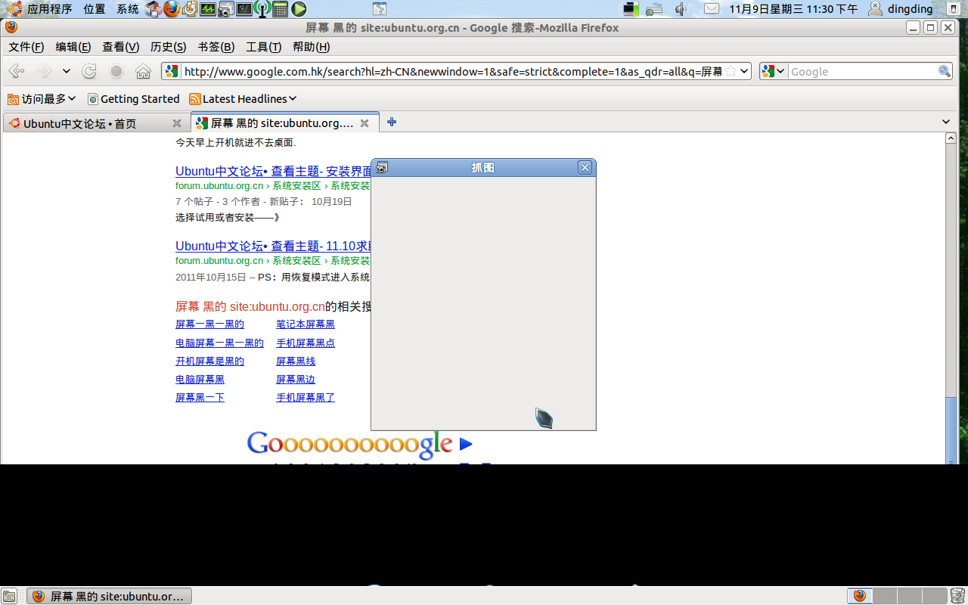Open the Getting Started bookmark
Screen dimensions: 968x605
click(x=134, y=98)
